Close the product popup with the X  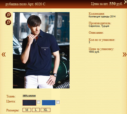click(x=125, y=2)
